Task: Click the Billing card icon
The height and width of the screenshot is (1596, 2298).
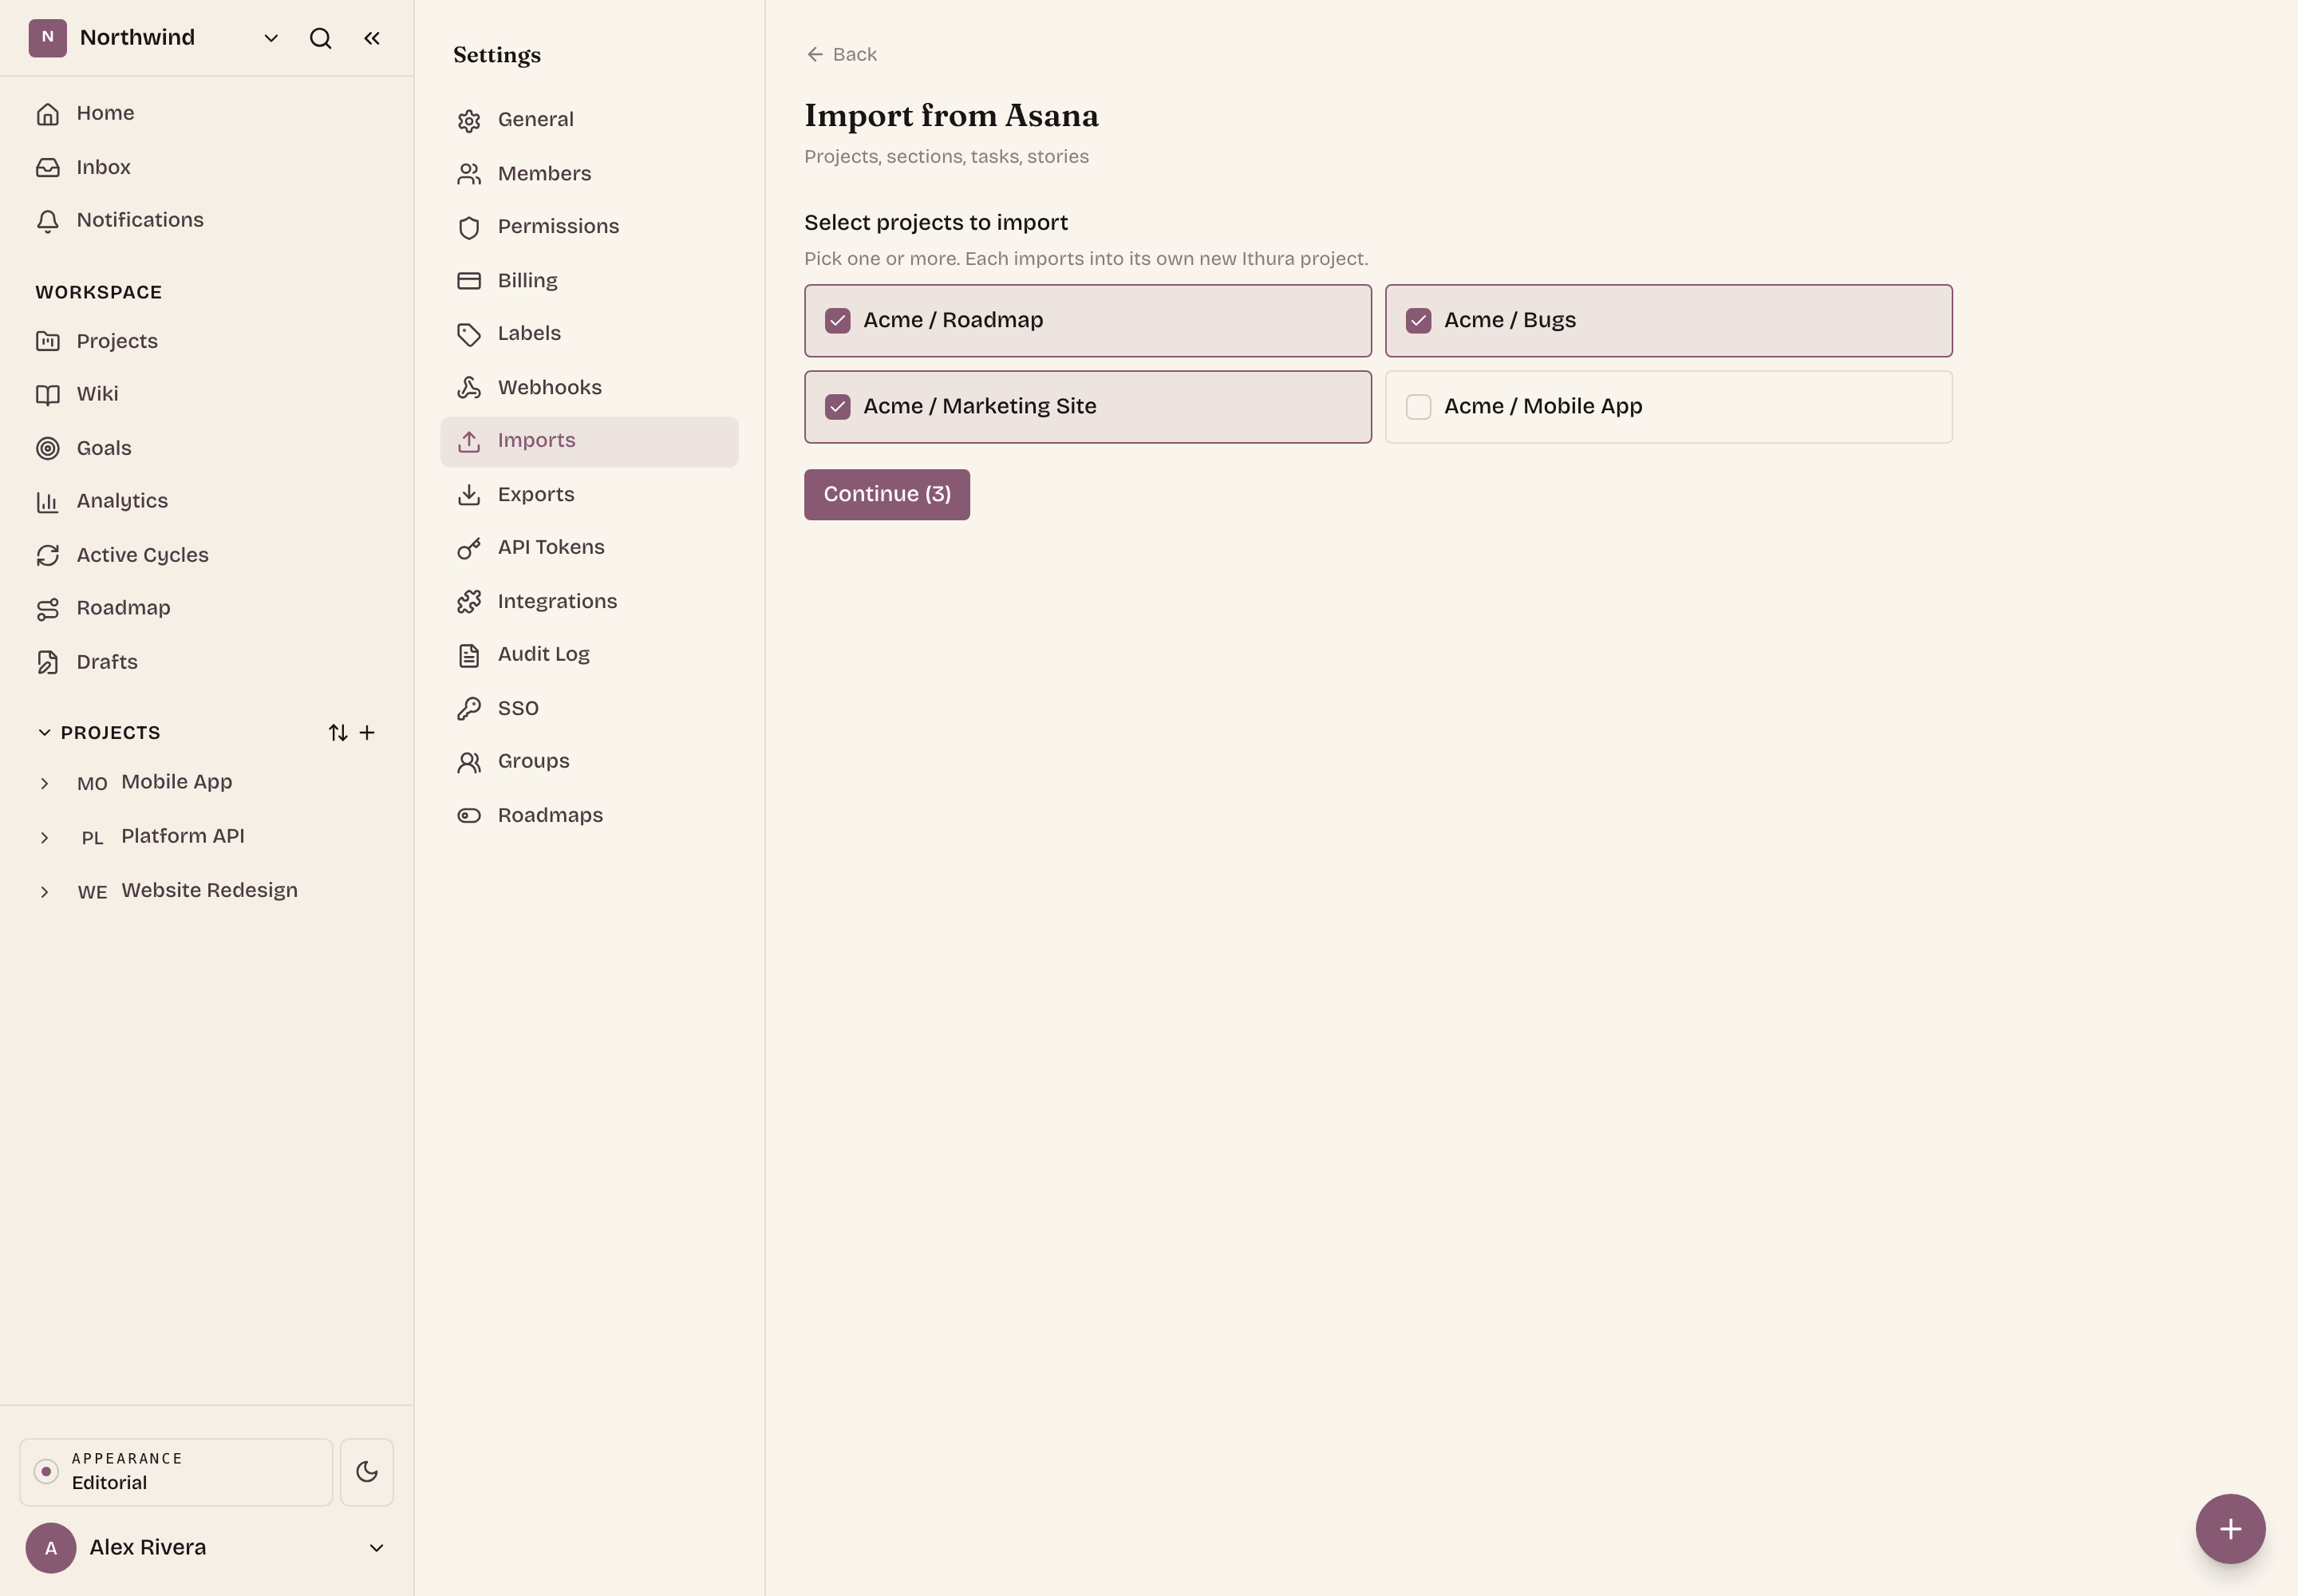Action: 469,281
